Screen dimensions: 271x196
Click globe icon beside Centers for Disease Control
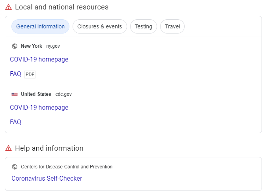tap(15, 167)
